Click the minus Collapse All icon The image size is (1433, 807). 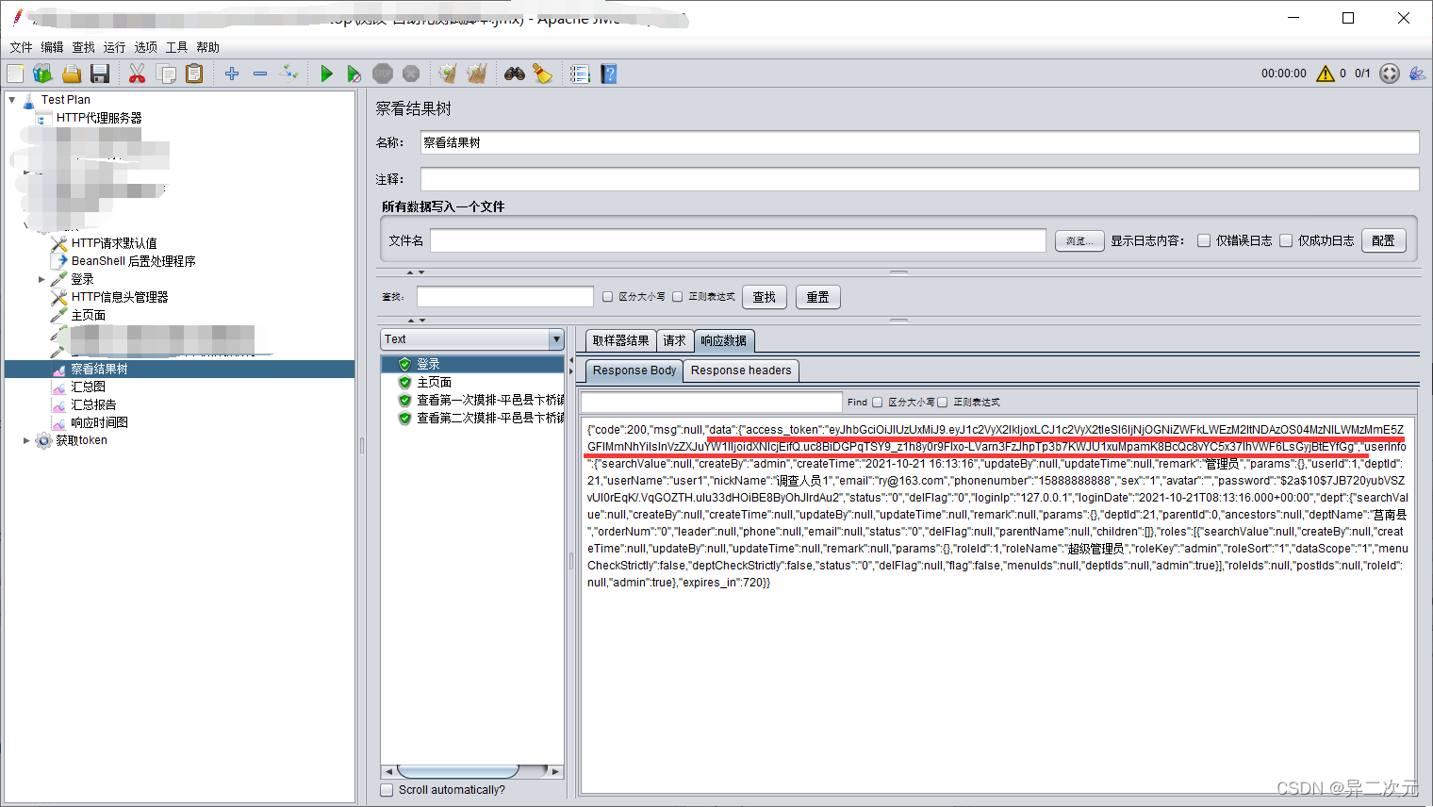click(260, 74)
